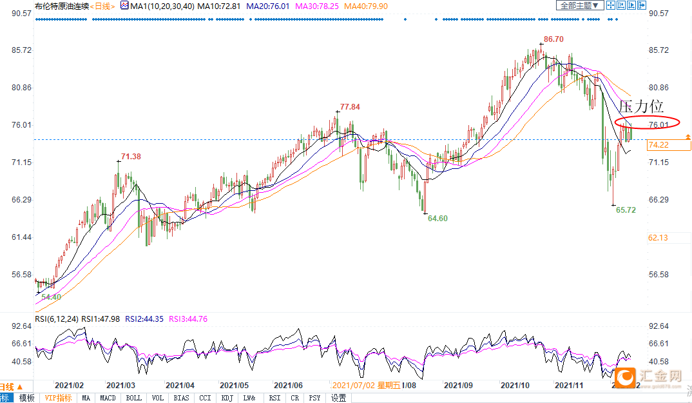Select the MACD indicator tab
The width and height of the screenshot is (692, 403).
(108, 398)
